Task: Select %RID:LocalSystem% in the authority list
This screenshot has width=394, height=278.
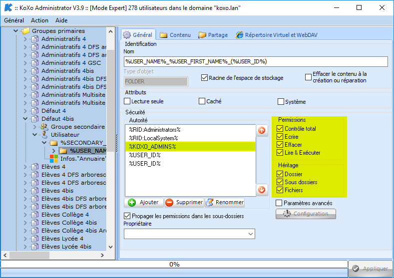Action: (190, 138)
